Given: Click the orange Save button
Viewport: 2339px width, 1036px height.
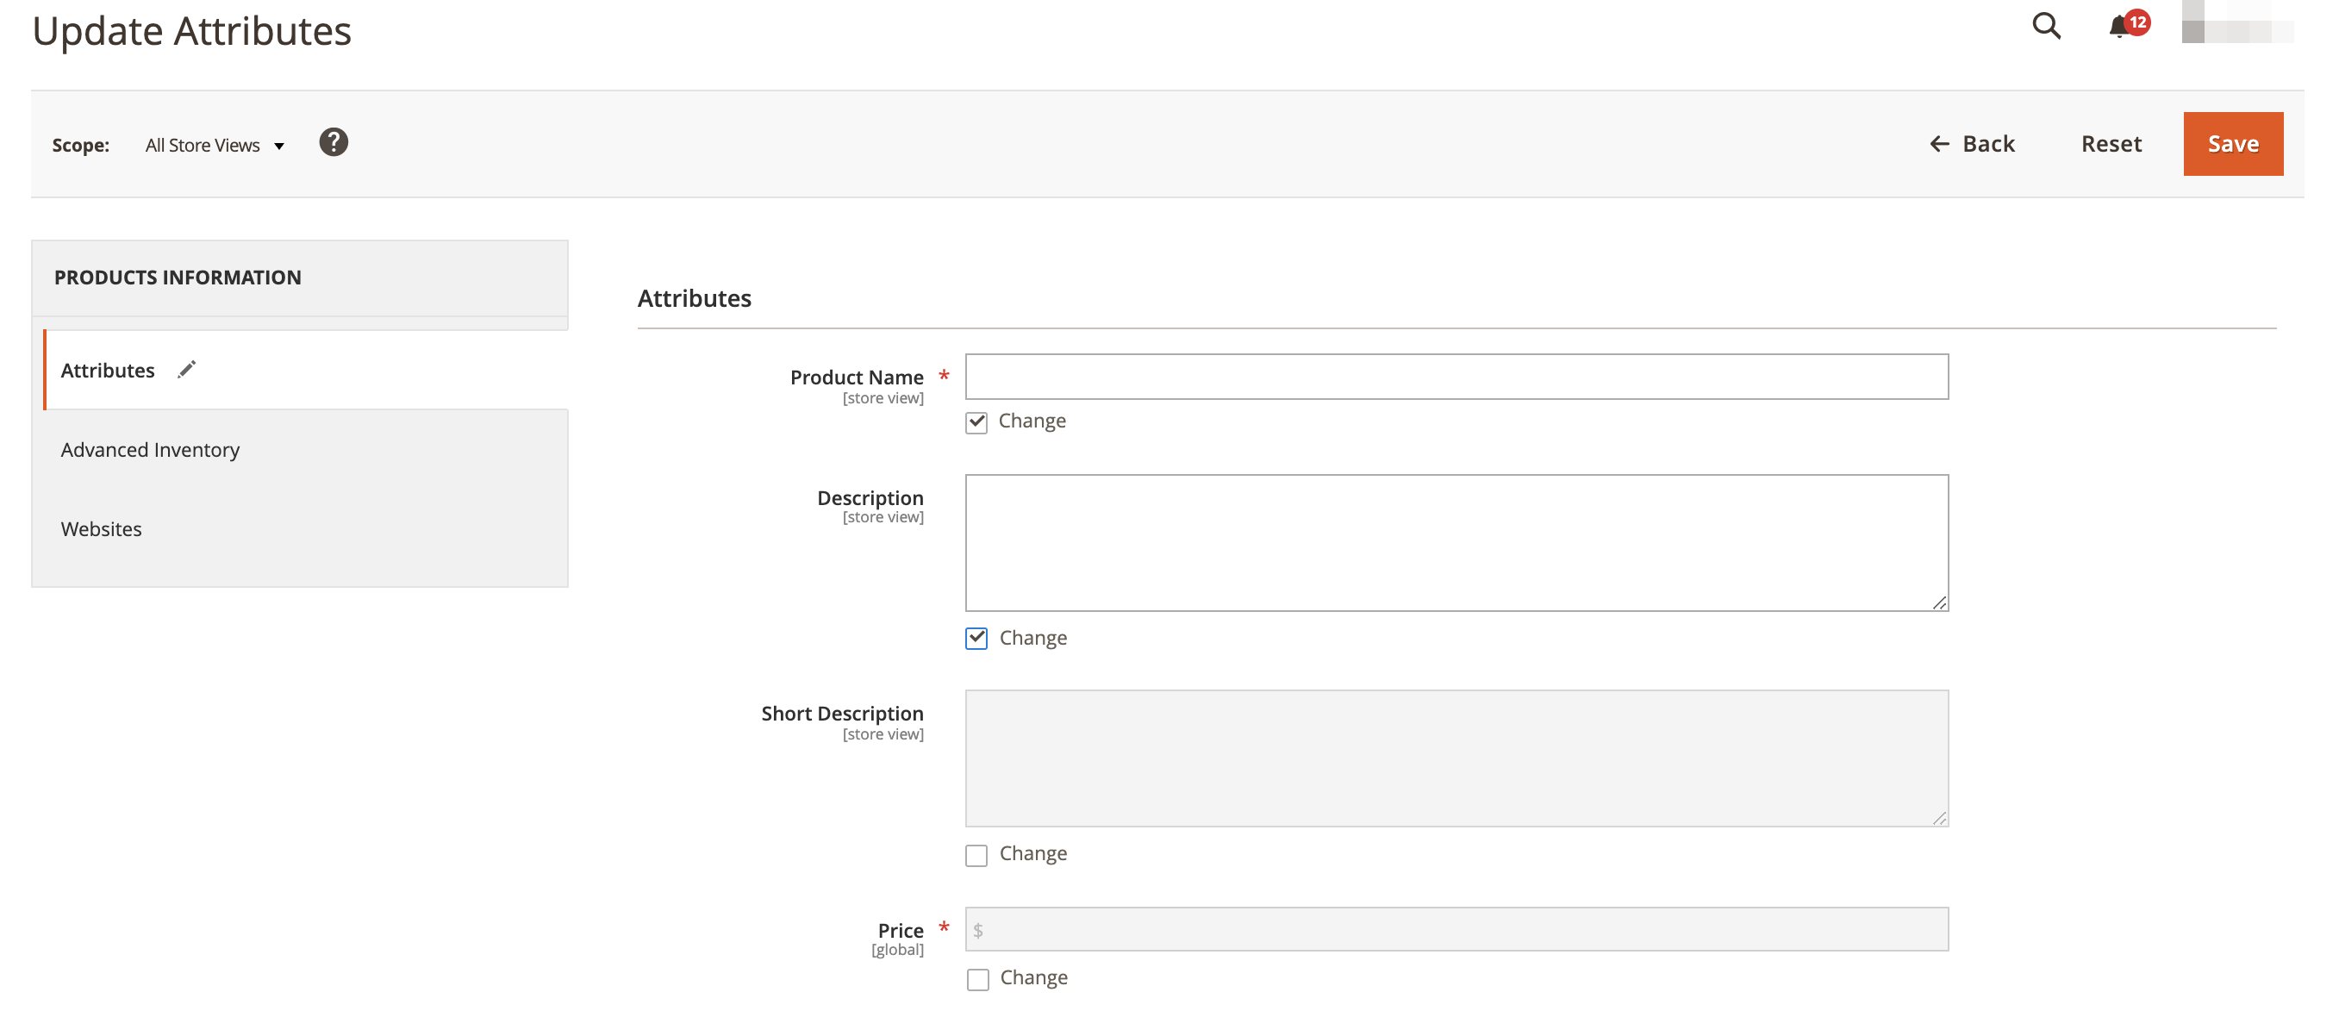Looking at the screenshot, I should click(2233, 143).
